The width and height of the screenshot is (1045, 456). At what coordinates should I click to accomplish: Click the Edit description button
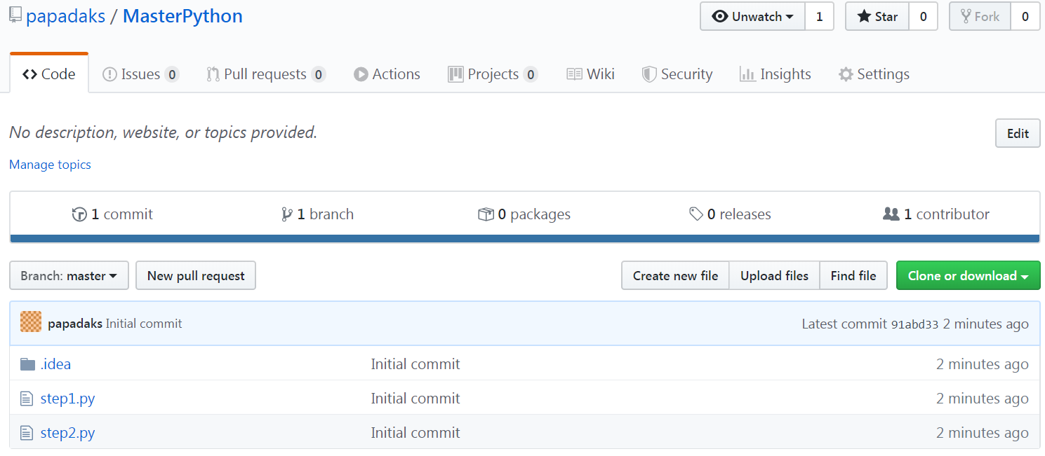[1018, 133]
